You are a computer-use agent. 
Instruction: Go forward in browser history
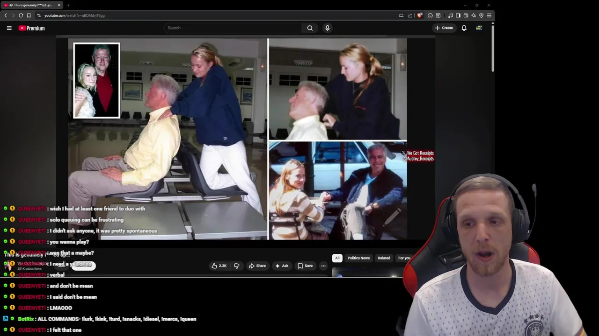pyautogui.click(x=13, y=15)
